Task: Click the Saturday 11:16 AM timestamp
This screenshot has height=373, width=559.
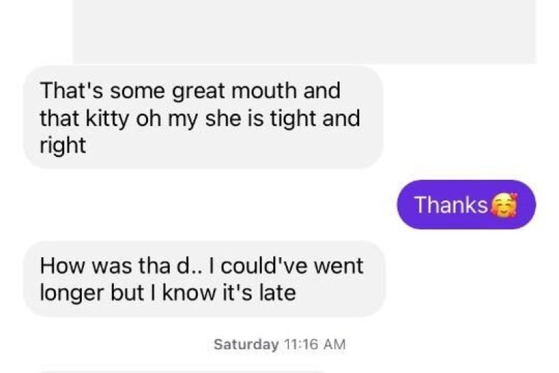Action: (x=279, y=344)
